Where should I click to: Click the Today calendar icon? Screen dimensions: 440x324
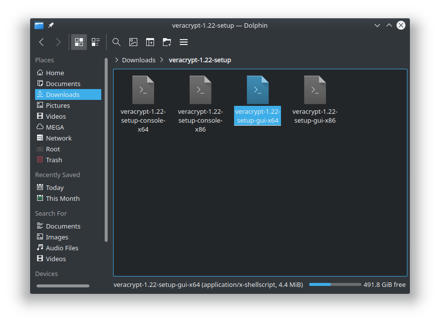coord(40,187)
